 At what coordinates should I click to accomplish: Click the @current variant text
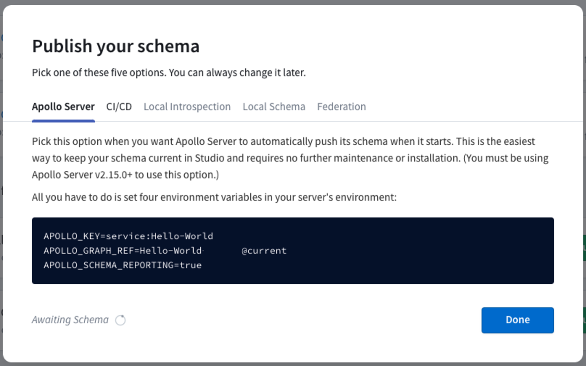[264, 251]
